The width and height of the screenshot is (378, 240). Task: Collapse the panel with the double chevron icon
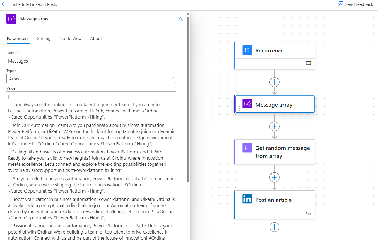[181, 19]
